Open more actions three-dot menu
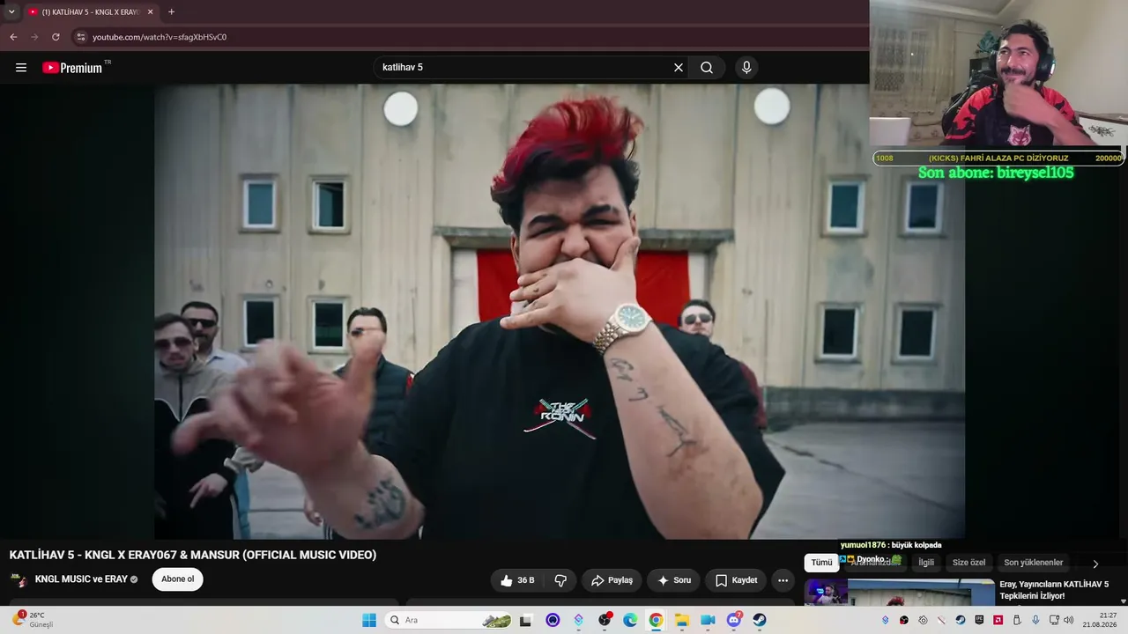 (783, 580)
